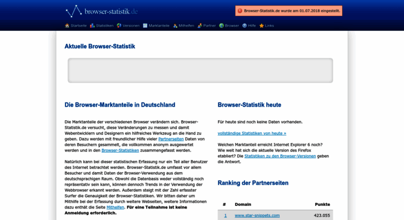Viewport: 404px width, 220px height.
Task: Open vollständige Statistiken von heute link
Action: tap(252, 133)
